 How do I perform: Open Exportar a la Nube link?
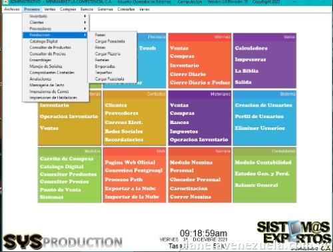pyautogui.click(x=131, y=189)
